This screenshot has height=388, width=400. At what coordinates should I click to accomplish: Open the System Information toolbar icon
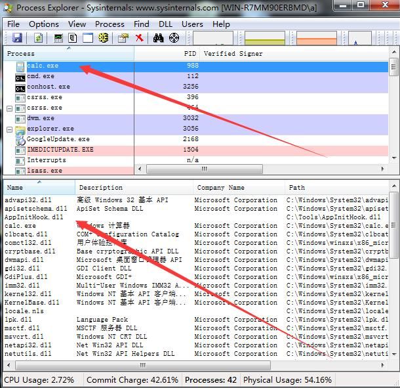58,38
